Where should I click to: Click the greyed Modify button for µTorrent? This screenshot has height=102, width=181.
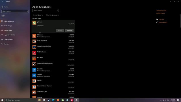tap(60, 31)
